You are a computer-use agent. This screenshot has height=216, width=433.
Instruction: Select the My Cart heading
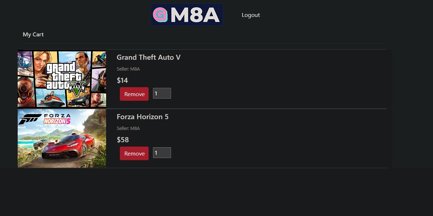pos(33,35)
